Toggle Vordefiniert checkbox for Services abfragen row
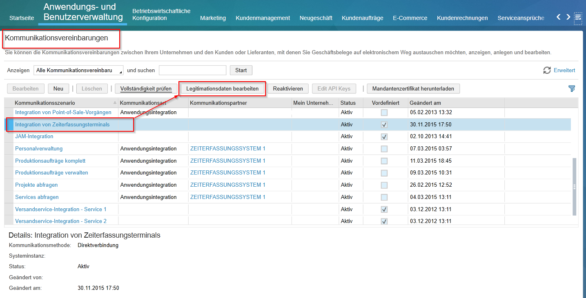Viewport: 586px width, 298px height. [384, 197]
